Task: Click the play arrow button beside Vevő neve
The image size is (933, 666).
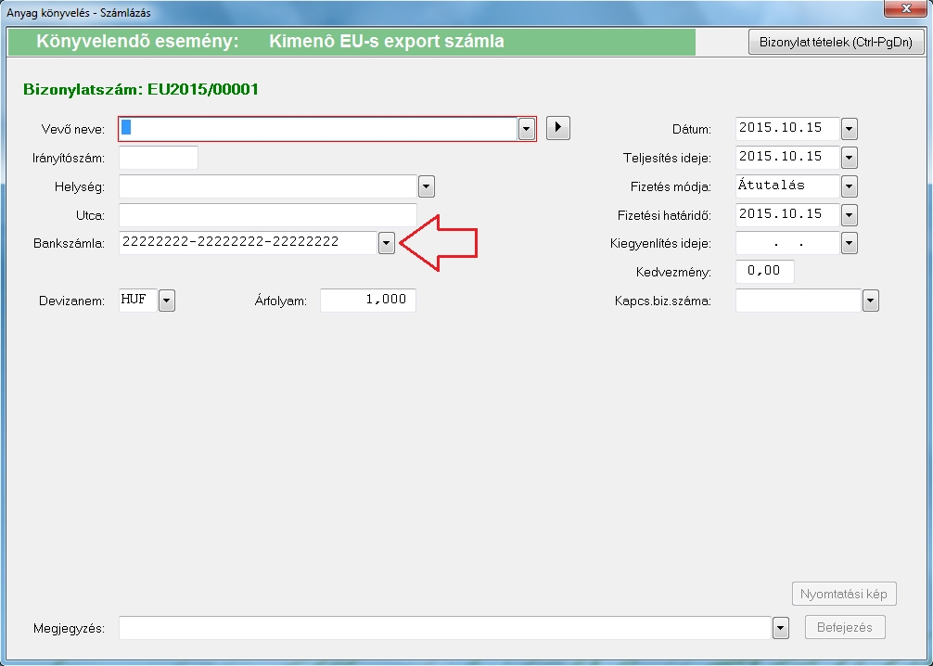Action: pos(557,128)
